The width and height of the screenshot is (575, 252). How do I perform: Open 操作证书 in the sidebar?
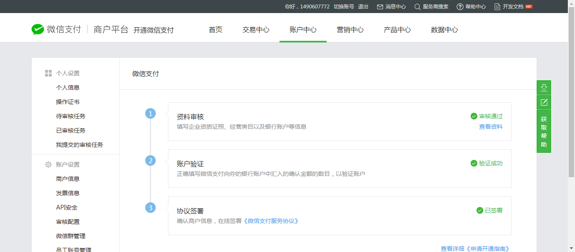(68, 102)
